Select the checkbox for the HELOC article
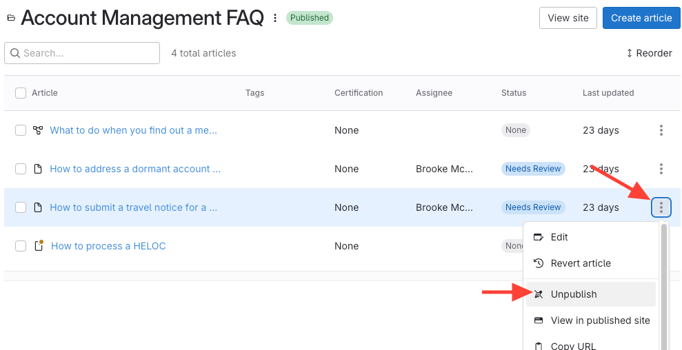 (x=21, y=246)
